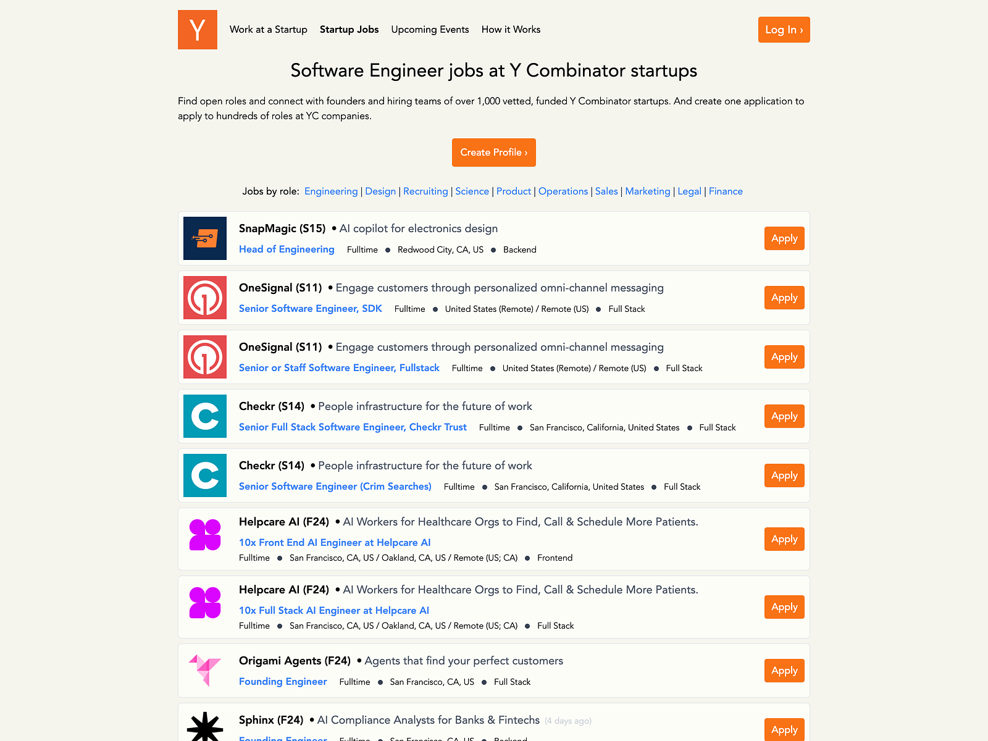Open the Work at a Startup page
Image resolution: width=988 pixels, height=741 pixels.
tap(269, 29)
